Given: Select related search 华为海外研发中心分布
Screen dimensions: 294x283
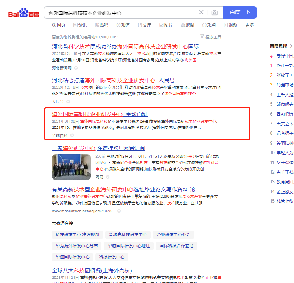Looking at the screenshot, I should pyautogui.click(x=76, y=246).
